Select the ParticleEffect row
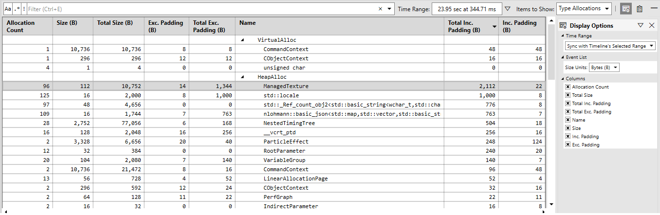 [274, 142]
